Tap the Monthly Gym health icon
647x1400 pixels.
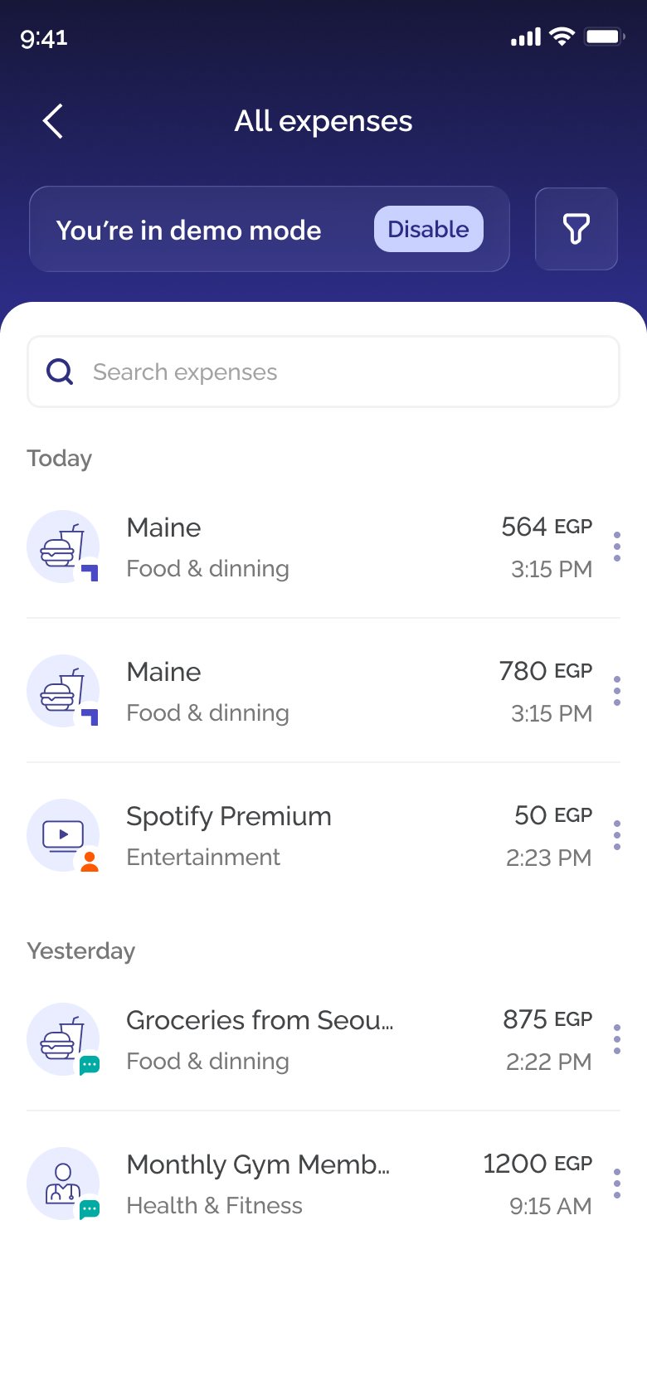(x=63, y=1184)
